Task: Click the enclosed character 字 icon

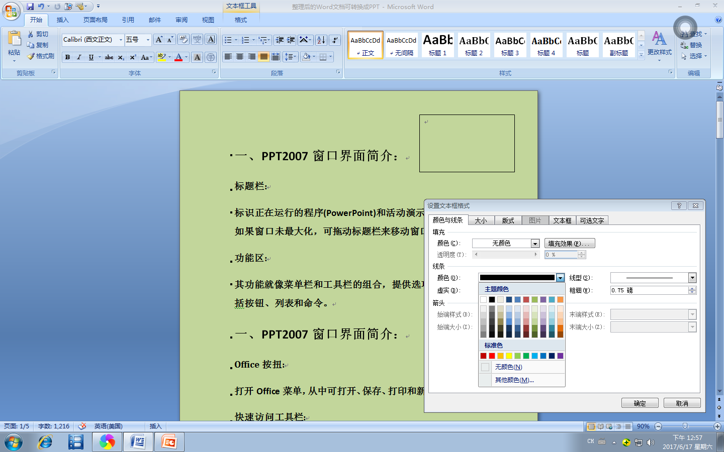Action: tap(211, 57)
